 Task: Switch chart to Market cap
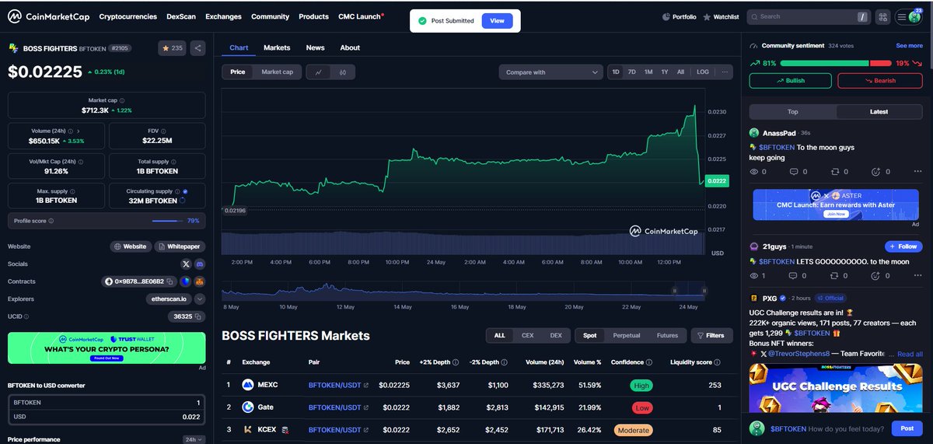coord(277,72)
